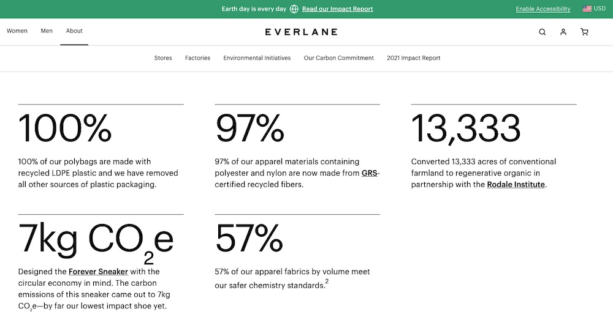Open the shopping cart icon
Viewport: 613px width, 331px height.
pyautogui.click(x=584, y=32)
